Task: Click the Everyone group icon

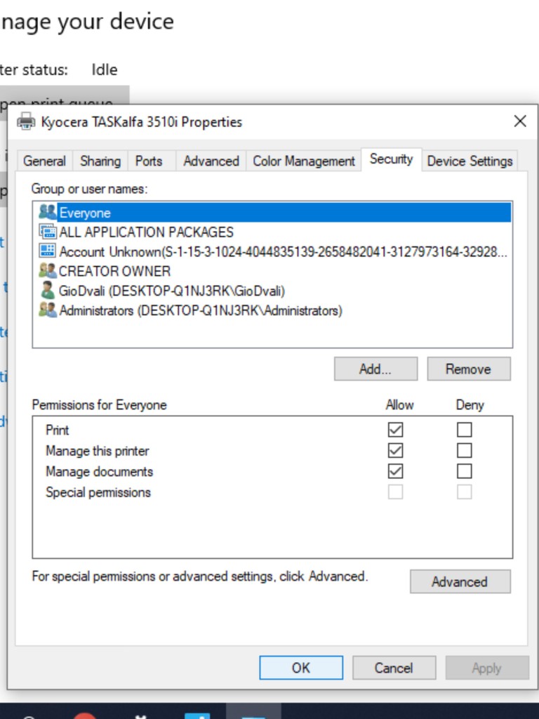Action: (48, 212)
